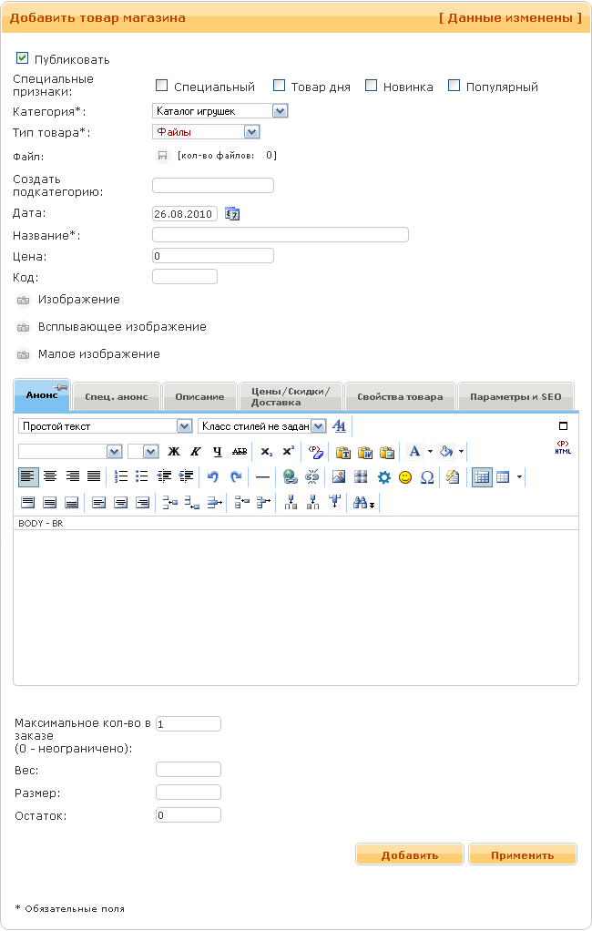The height and width of the screenshot is (931, 592).
Task: Open the Простой текст format dropdown
Action: click(182, 425)
